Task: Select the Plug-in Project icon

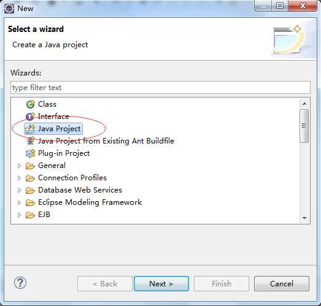Action: point(30,153)
